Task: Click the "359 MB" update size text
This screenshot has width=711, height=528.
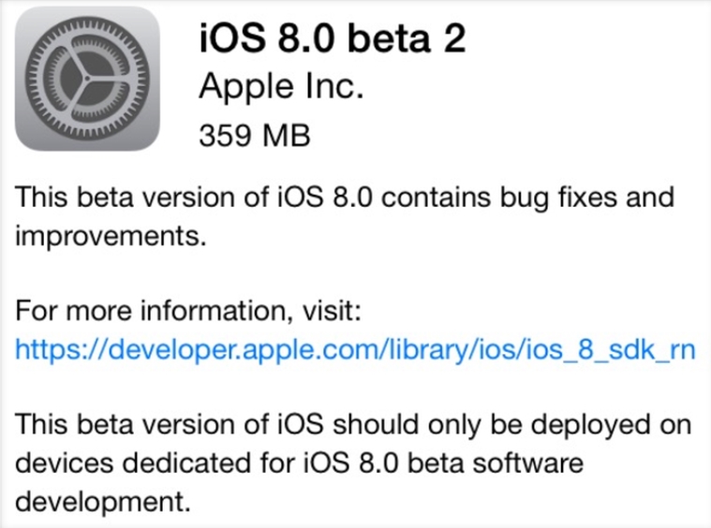Action: (253, 135)
